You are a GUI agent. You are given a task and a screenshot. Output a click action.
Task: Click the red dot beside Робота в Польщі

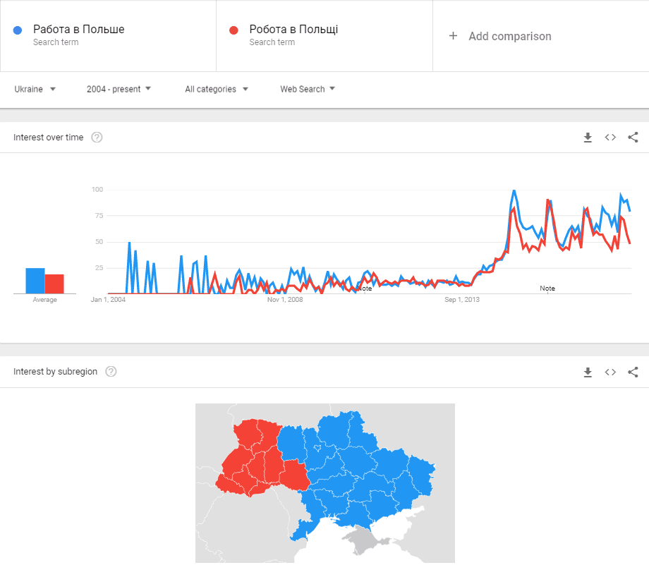click(x=234, y=30)
